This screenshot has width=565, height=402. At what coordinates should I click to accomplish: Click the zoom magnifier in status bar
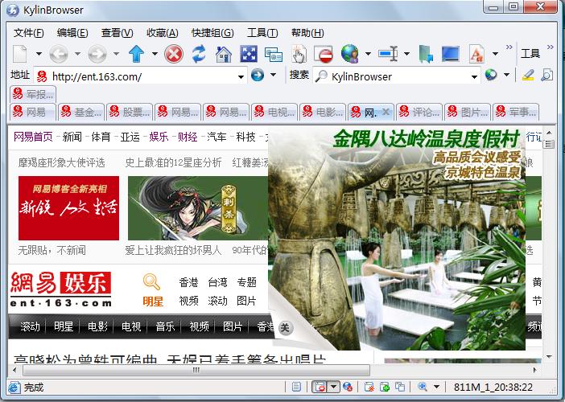click(x=423, y=387)
